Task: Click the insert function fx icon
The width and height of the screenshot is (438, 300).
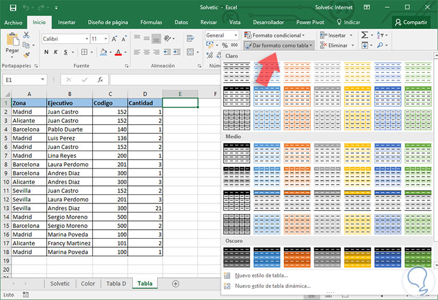Action: click(x=100, y=79)
